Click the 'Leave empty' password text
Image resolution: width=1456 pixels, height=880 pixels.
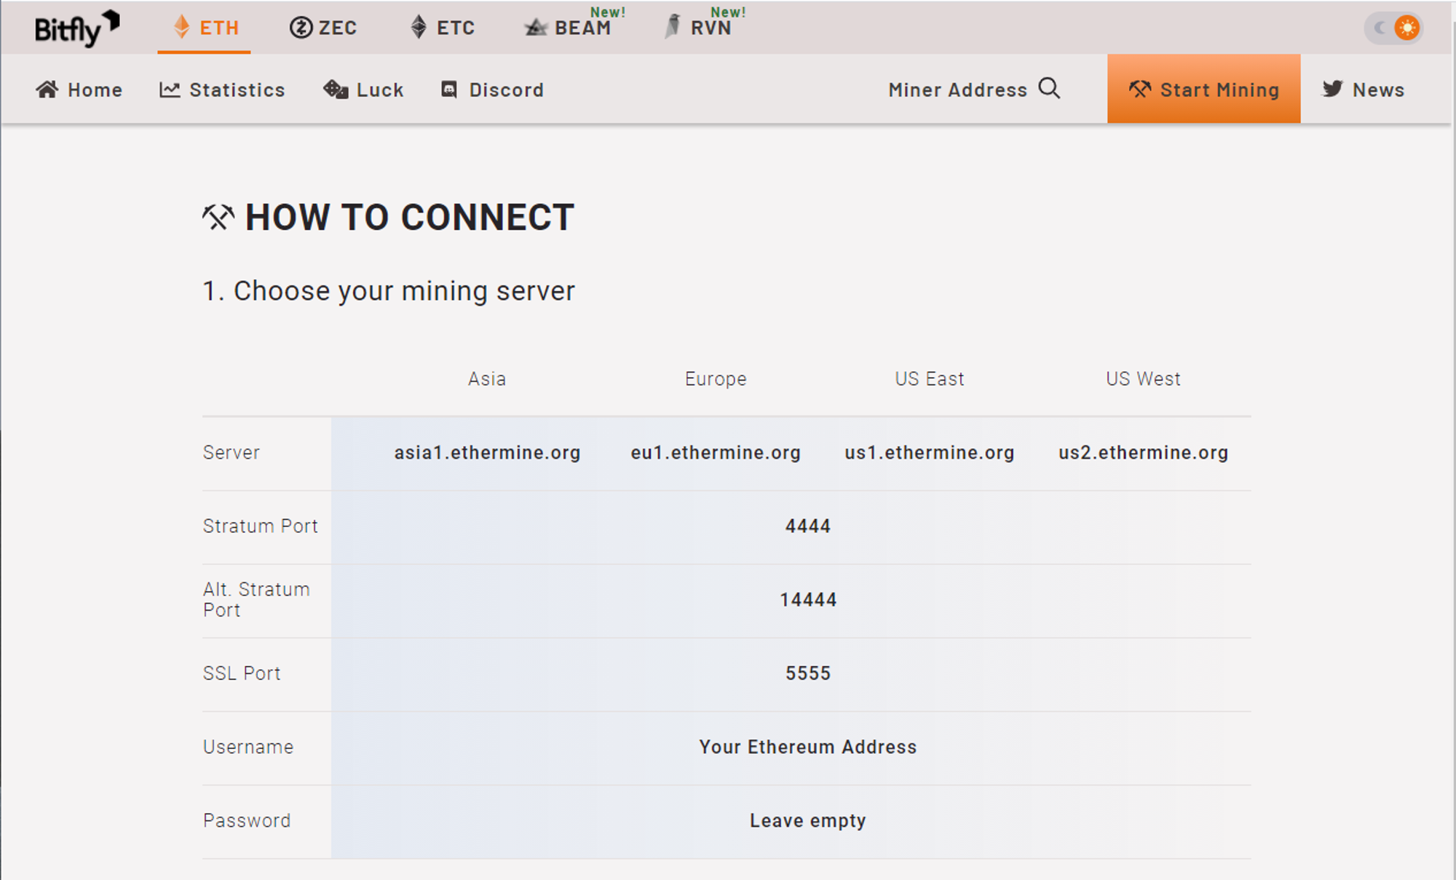pyautogui.click(x=808, y=820)
